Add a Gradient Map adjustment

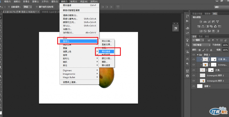pyautogui.click(x=218, y=31)
